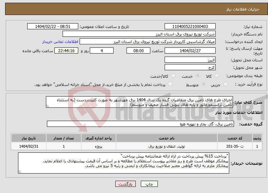
Task: Click the remaining time field 22:44:16
Action: click(x=66, y=50)
